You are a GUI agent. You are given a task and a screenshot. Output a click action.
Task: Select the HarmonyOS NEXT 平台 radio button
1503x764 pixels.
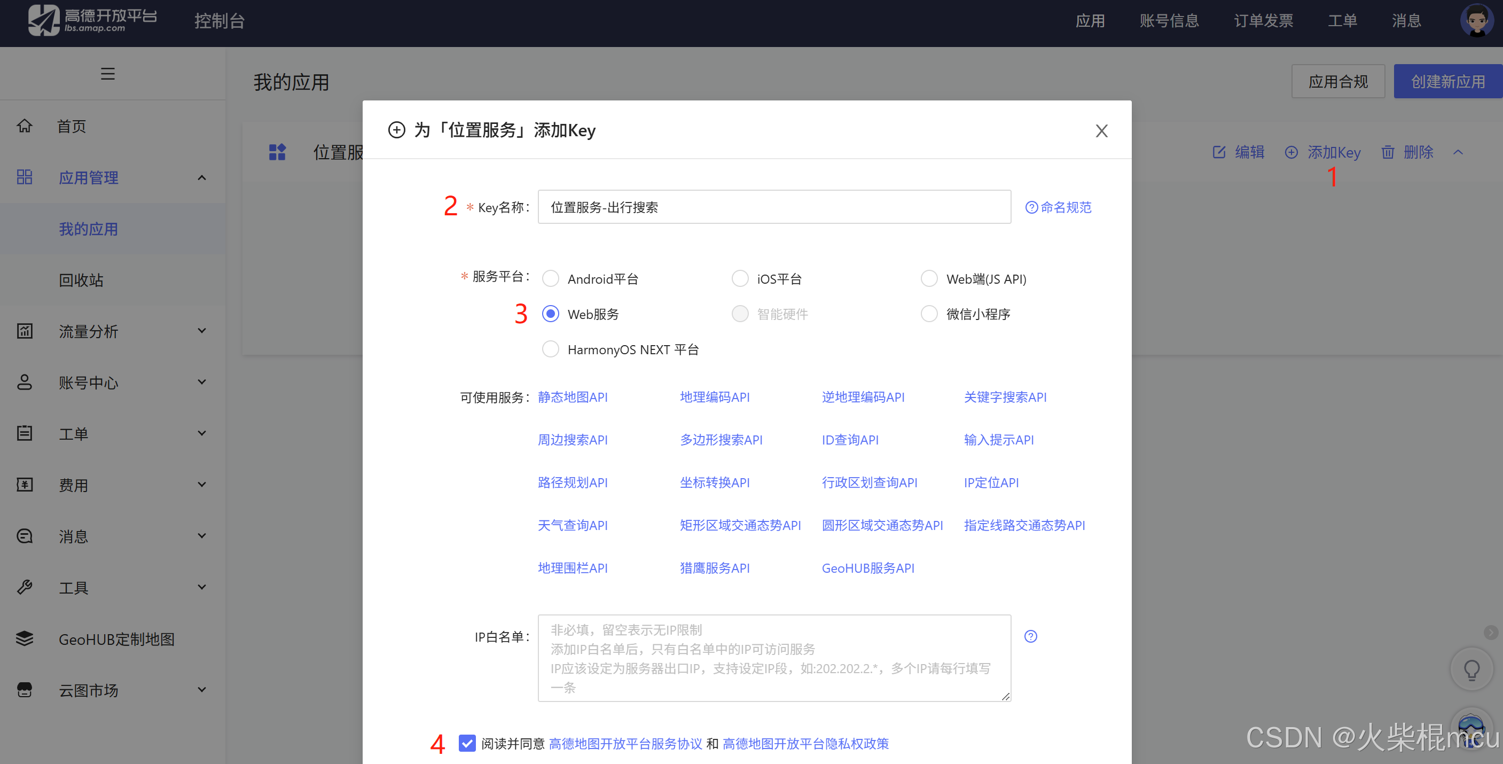(550, 349)
